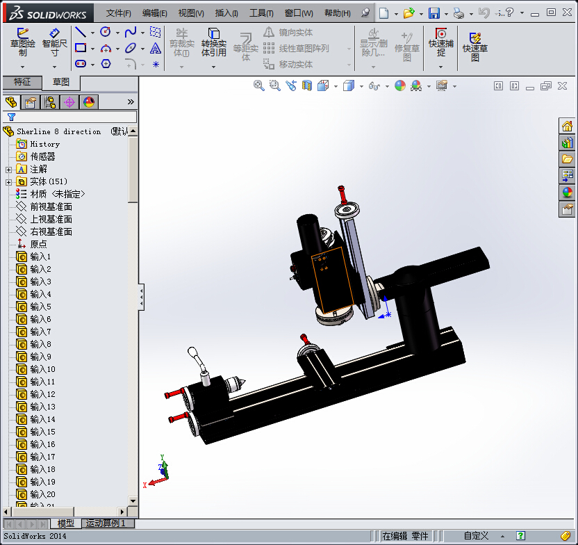Open the ConfigurationManager tab icon

point(50,102)
